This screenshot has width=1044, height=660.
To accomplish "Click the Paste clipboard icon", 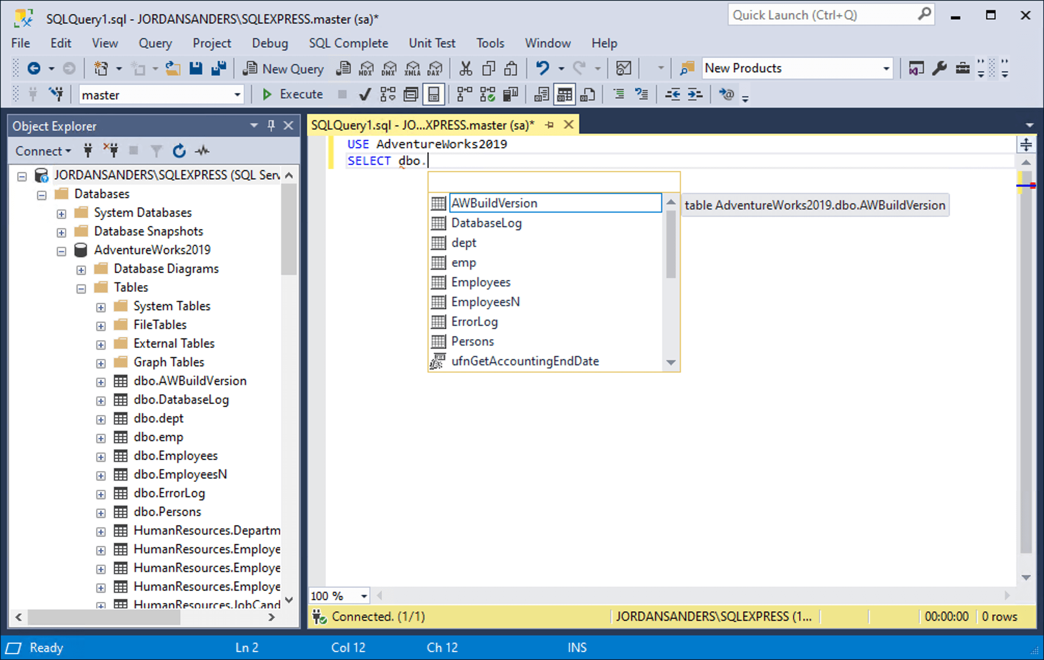I will 511,68.
